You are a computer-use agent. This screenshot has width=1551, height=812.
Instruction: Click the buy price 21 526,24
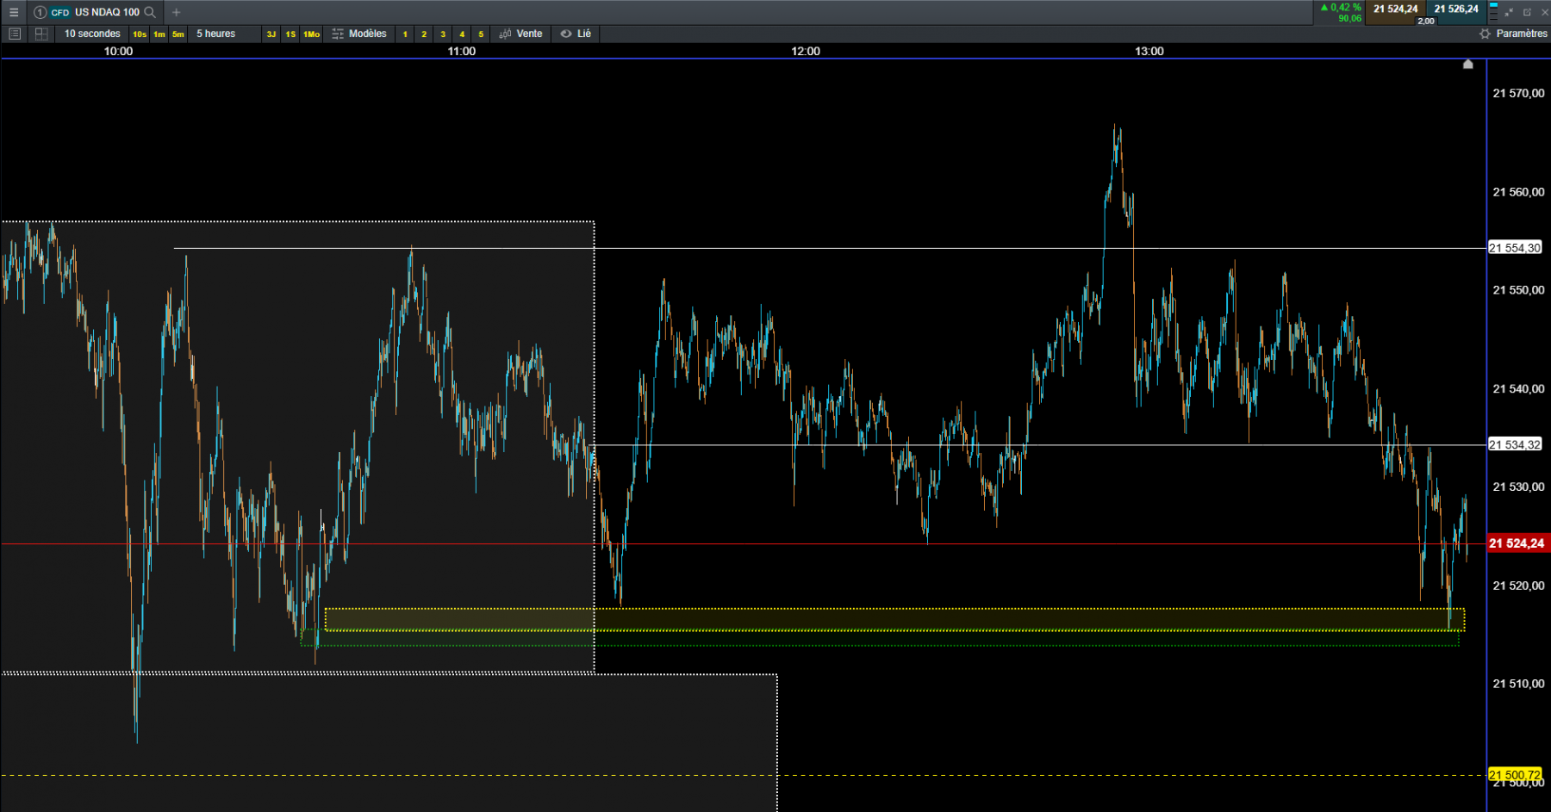[1456, 9]
